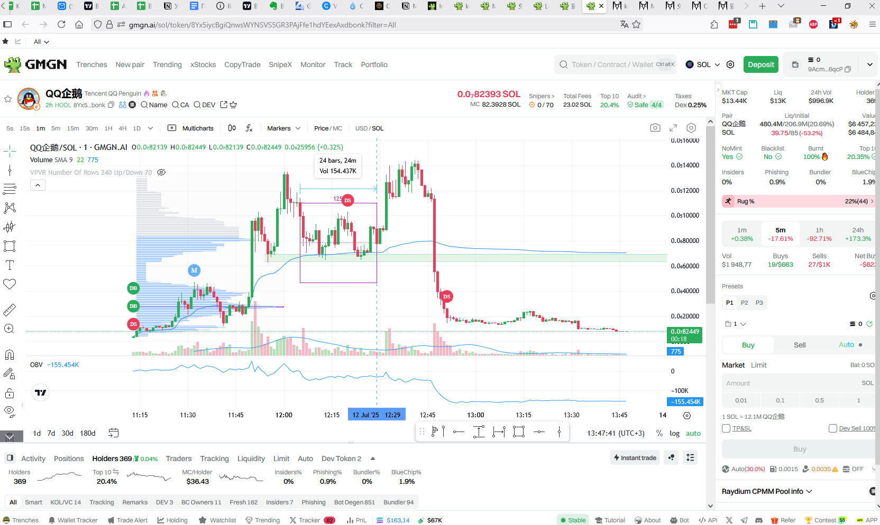Screen dimensions: 880x525
Task: Open the chart screenshot camera
Action: (655, 128)
